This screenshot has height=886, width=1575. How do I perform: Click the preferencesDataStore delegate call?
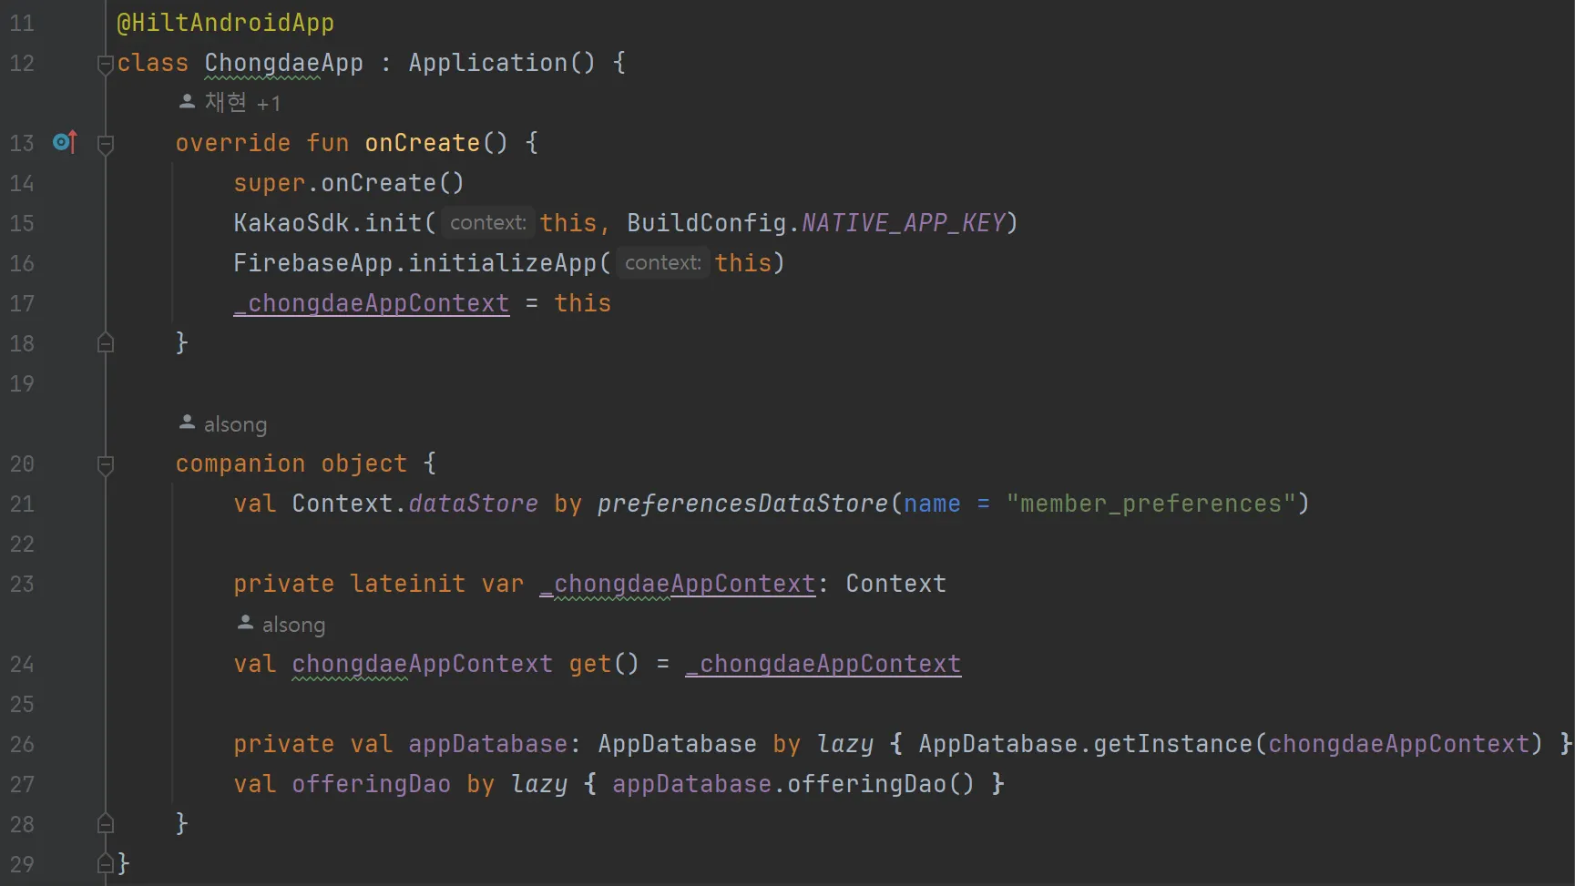(x=743, y=504)
